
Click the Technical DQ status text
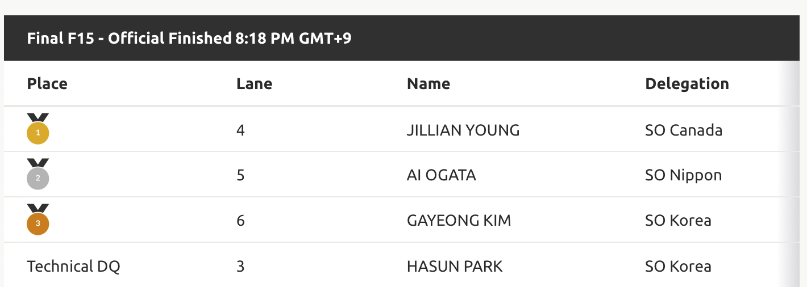pos(73,266)
